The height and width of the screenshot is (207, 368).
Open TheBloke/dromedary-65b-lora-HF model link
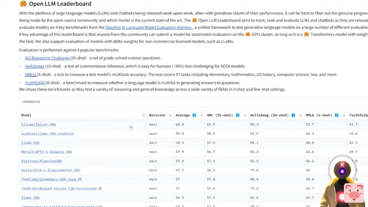pos(51,179)
